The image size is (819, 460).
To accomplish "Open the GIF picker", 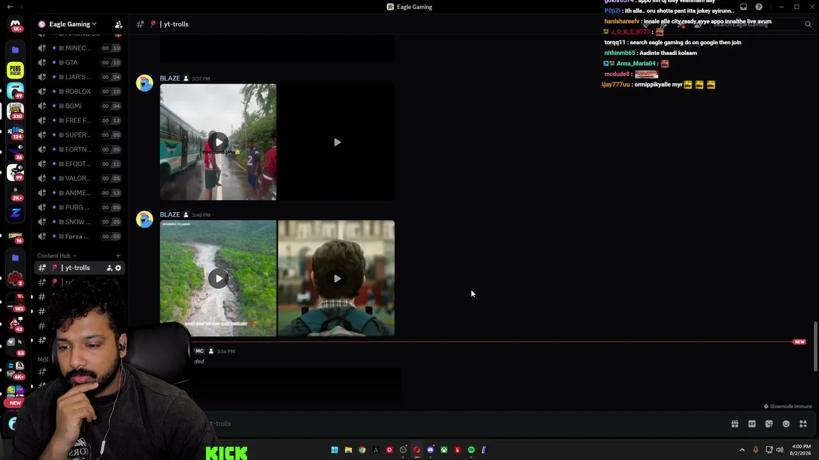I will pyautogui.click(x=752, y=424).
